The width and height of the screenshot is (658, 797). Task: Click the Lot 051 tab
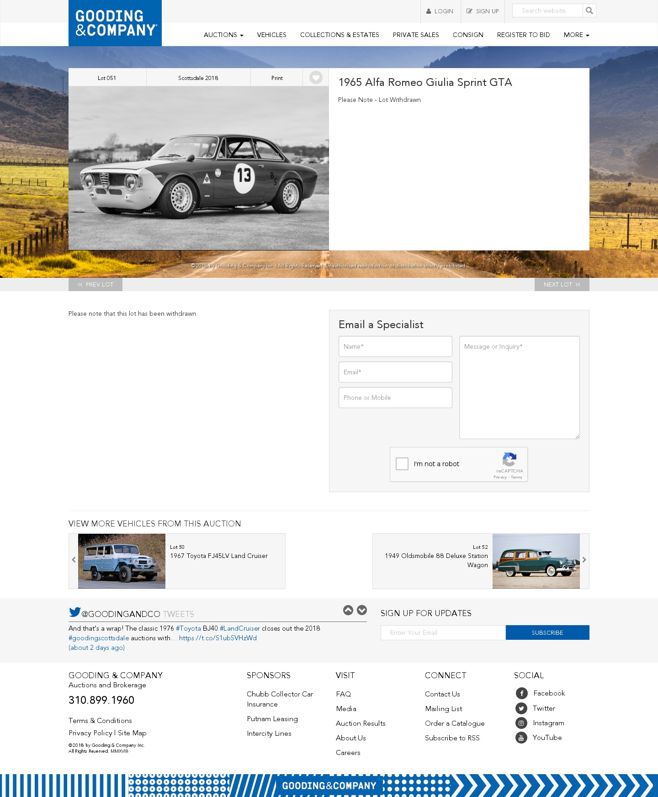(x=107, y=78)
